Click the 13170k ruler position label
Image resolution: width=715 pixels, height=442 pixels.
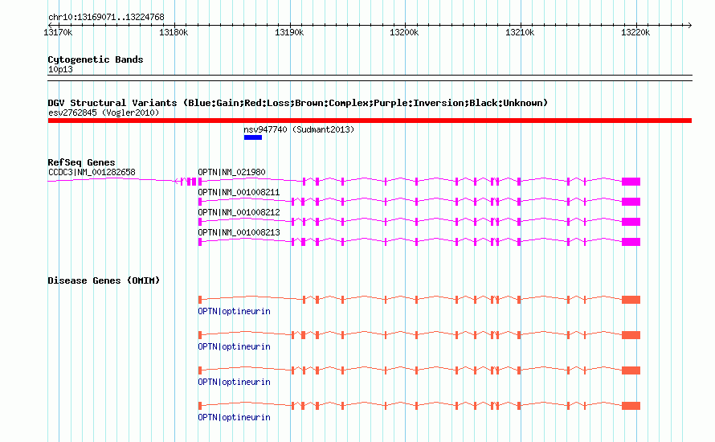58,32
